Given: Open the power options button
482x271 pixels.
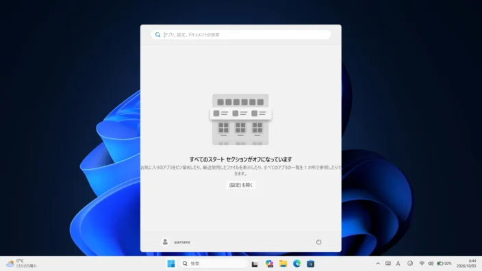Looking at the screenshot, I should click(x=319, y=242).
